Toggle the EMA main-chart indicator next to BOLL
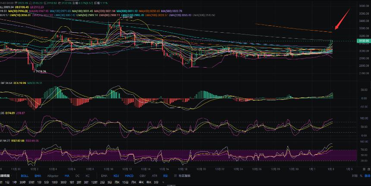 [x=38, y=176]
